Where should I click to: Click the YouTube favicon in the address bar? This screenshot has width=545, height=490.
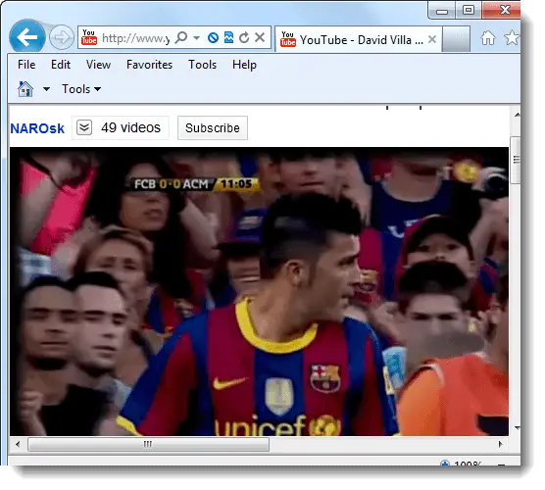point(89,37)
